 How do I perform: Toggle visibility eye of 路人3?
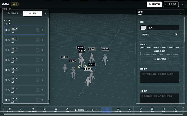(x=43, y=50)
